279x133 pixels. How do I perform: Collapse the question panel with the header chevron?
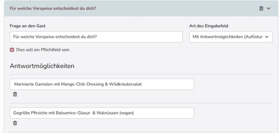pos(269,8)
